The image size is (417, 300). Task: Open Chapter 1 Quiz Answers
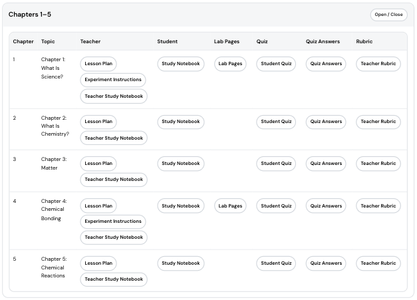pyautogui.click(x=326, y=64)
